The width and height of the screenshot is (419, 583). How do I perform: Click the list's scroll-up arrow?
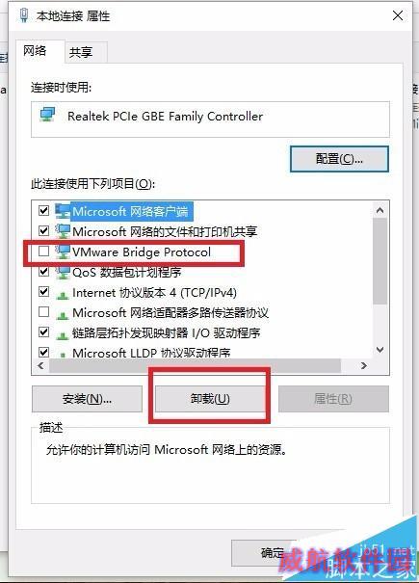point(380,210)
